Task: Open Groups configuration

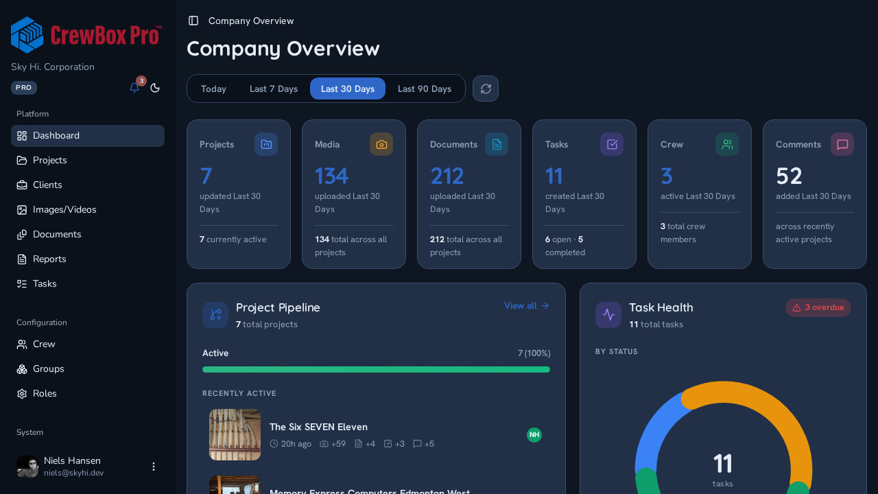Action: tap(88, 369)
